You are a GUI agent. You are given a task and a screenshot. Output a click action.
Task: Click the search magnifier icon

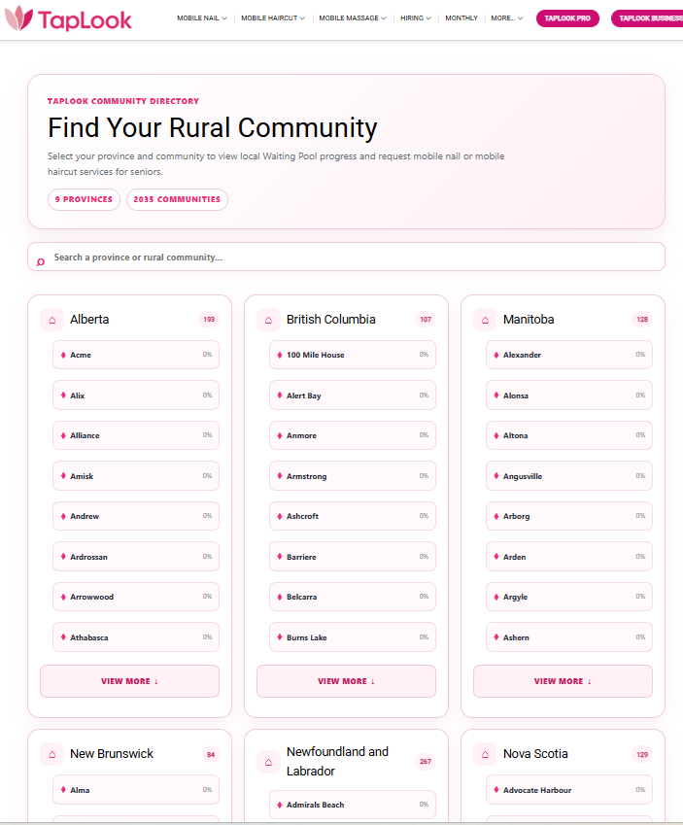click(x=41, y=262)
